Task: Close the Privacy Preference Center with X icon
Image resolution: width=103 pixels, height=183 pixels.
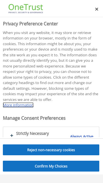Action: (97, 9)
